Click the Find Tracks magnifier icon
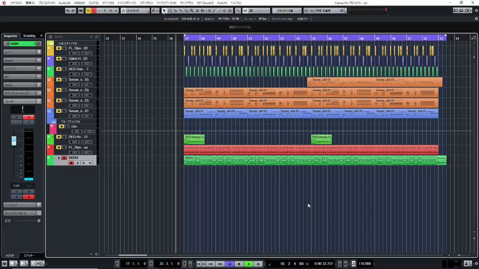 (x=97, y=37)
